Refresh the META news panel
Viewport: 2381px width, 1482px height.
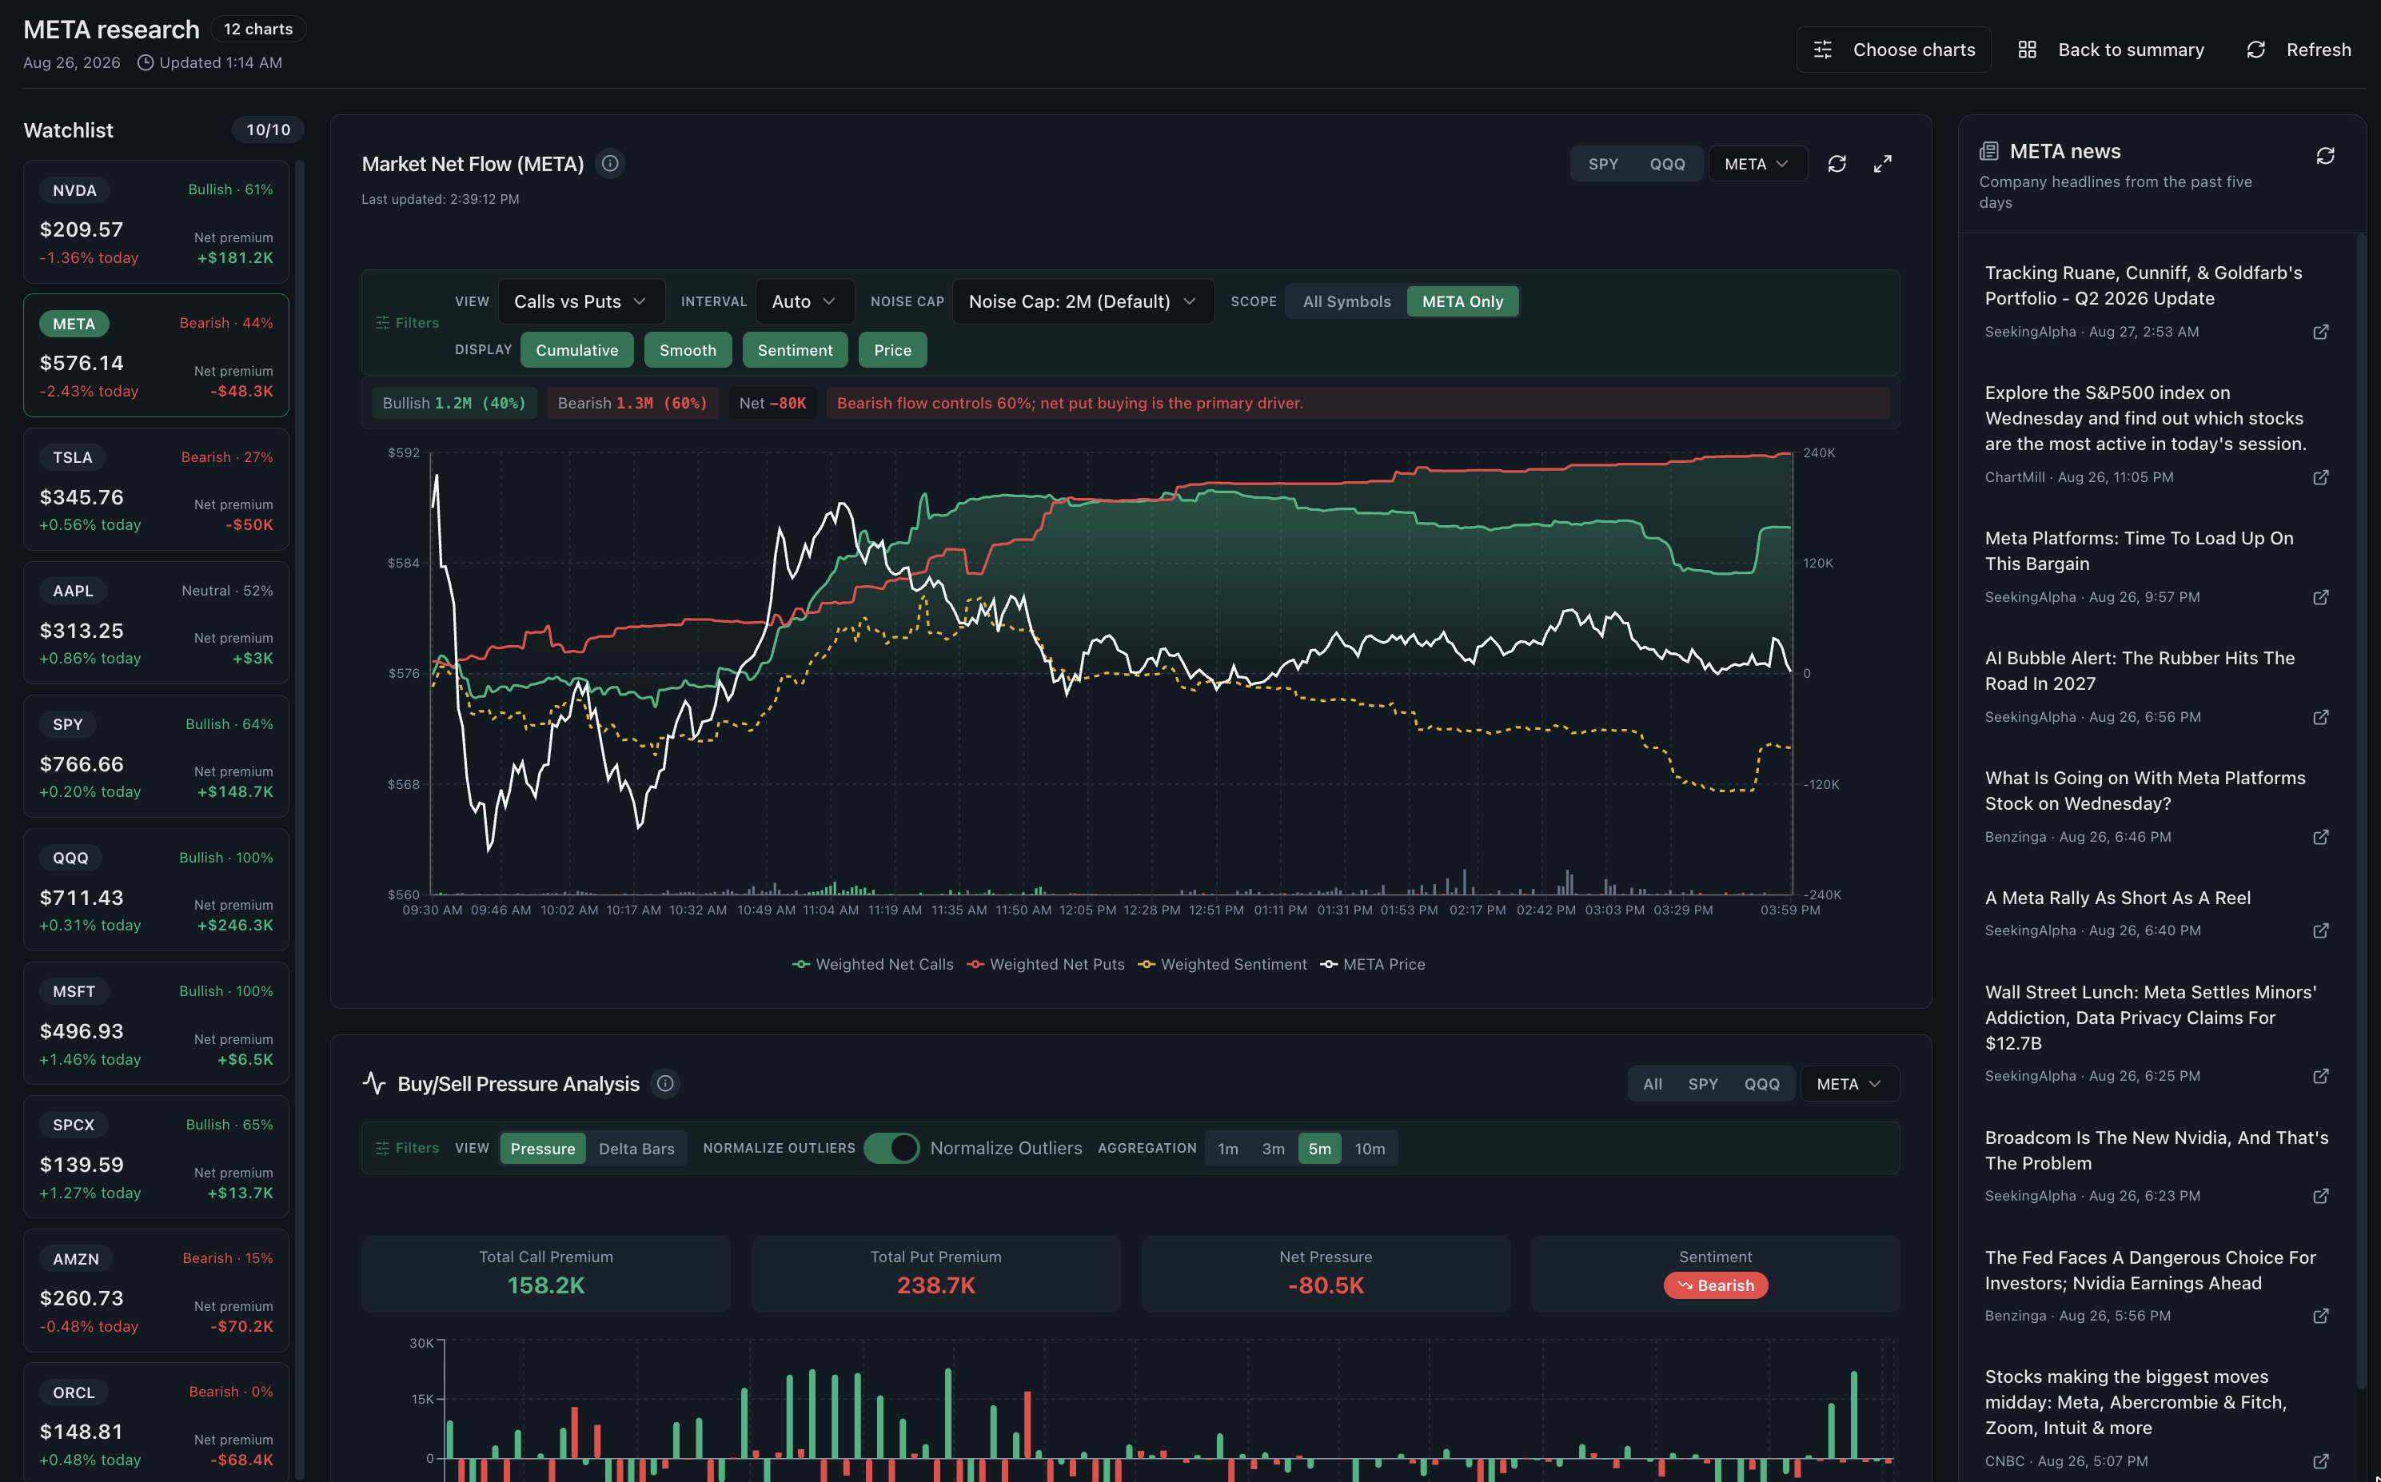(x=2325, y=156)
